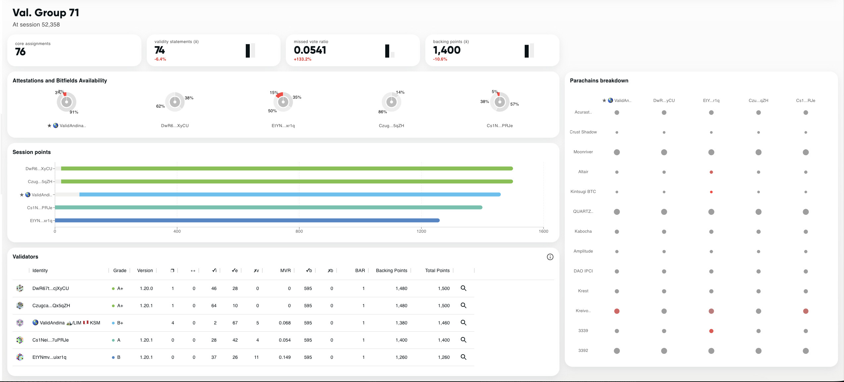Click the missed vote ratio stat card
Viewport: 844px width, 382px height.
tap(352, 50)
